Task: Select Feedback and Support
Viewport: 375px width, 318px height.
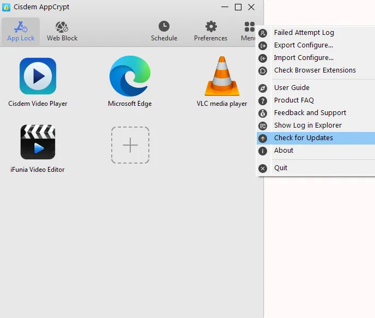Action: click(316, 113)
